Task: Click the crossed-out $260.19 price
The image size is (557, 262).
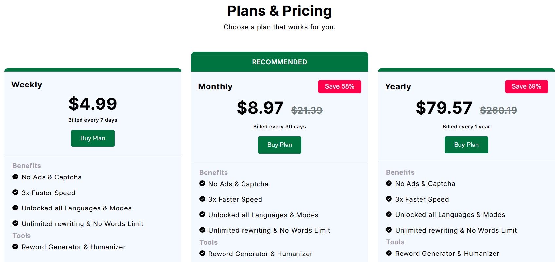Action: click(x=499, y=110)
